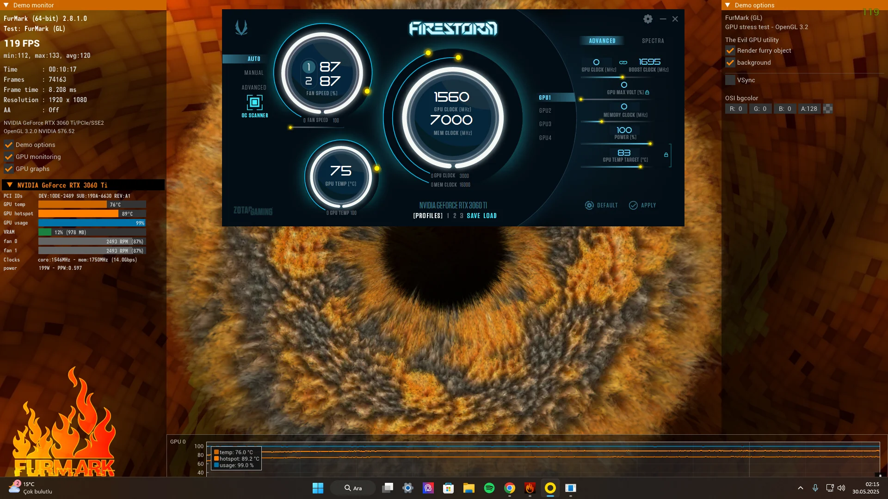
Task: Disable the Render furry object checkbox
Action: 730,50
